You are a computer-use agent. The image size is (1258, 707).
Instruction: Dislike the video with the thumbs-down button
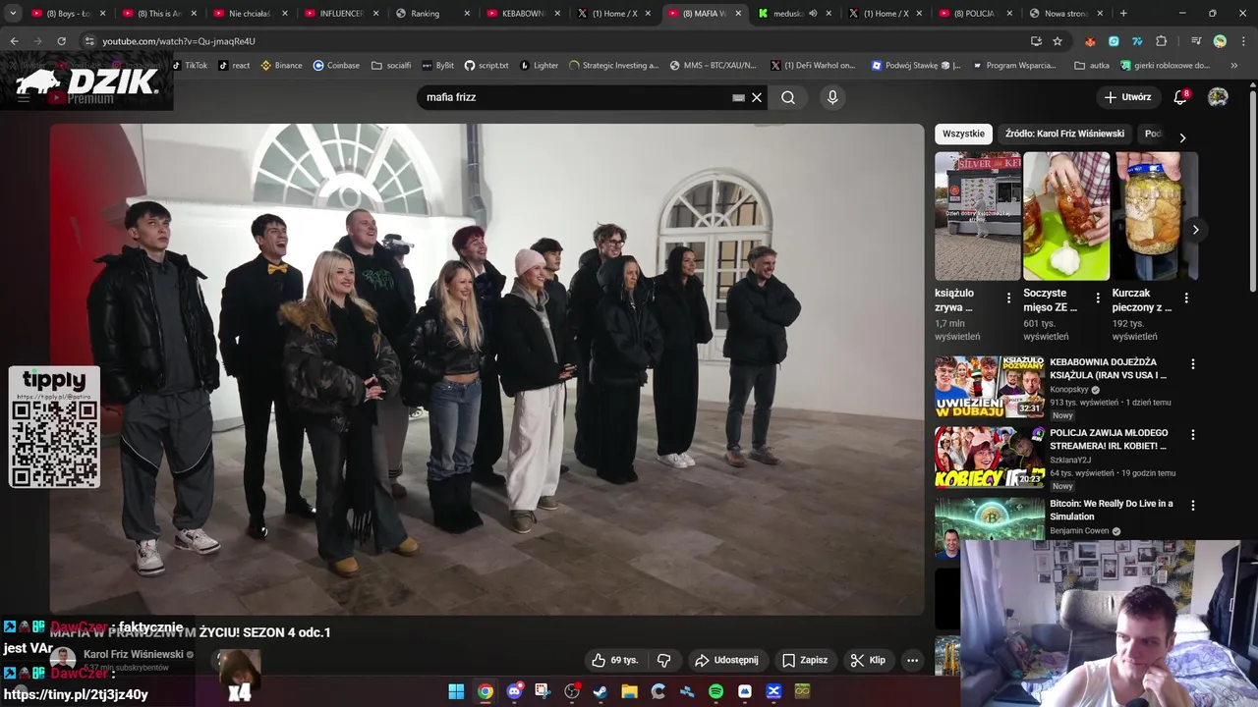(x=663, y=660)
